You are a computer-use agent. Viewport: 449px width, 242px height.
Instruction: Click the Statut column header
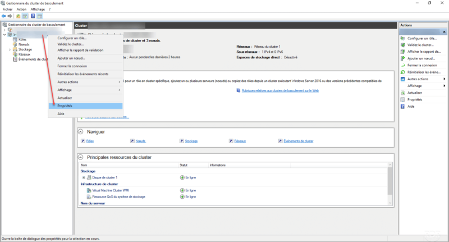[x=193, y=165]
